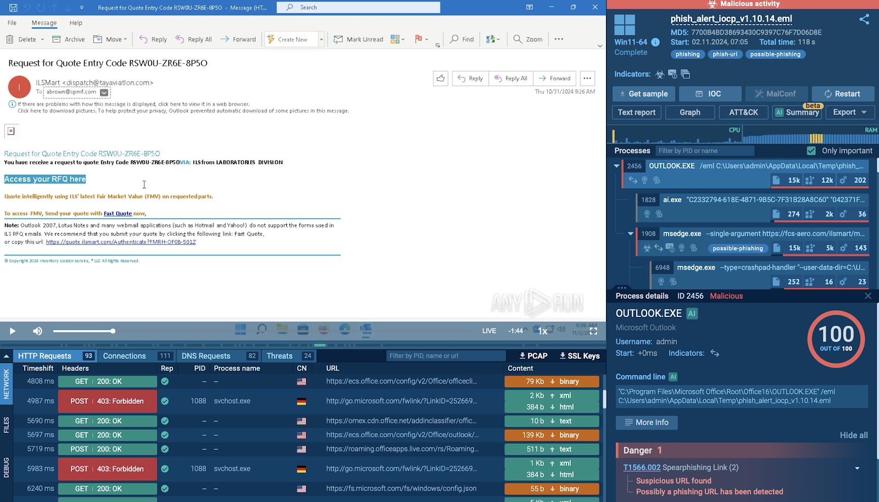The image size is (879, 502).
Task: Open message header more actions ellipsis
Action: point(587,78)
